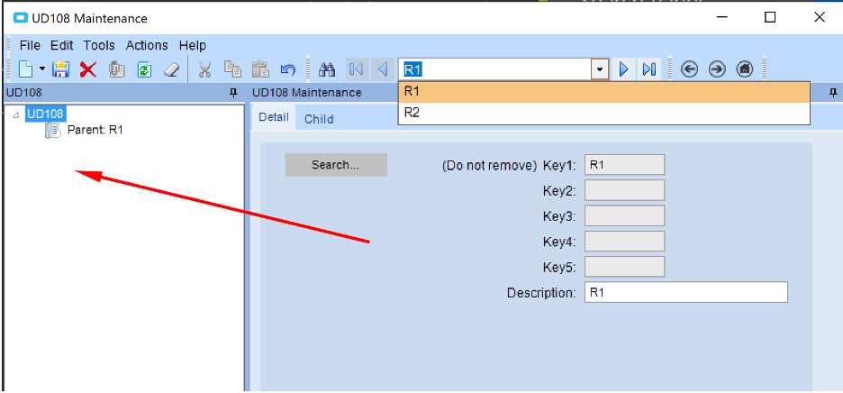This screenshot has width=843, height=393.
Task: Click the record navigation combo text box
Action: pyautogui.click(x=494, y=69)
